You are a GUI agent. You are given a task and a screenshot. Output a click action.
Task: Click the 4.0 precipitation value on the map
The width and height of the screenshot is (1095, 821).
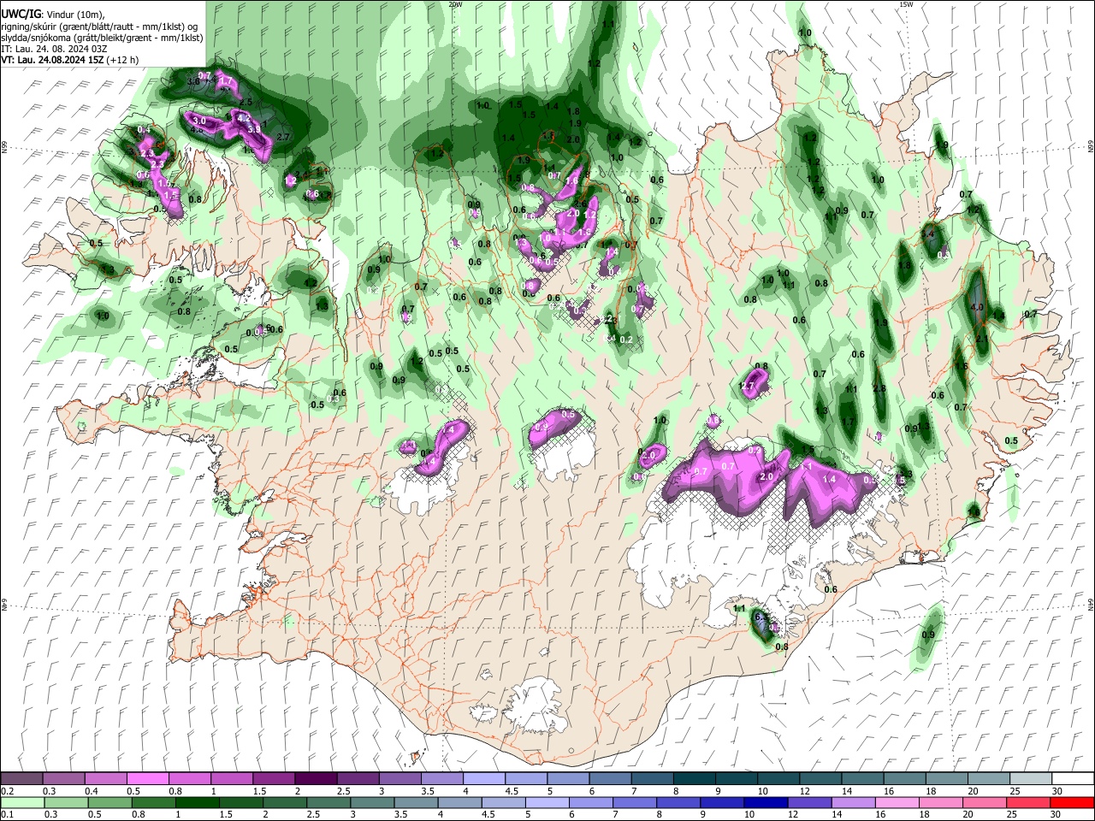coord(978,307)
